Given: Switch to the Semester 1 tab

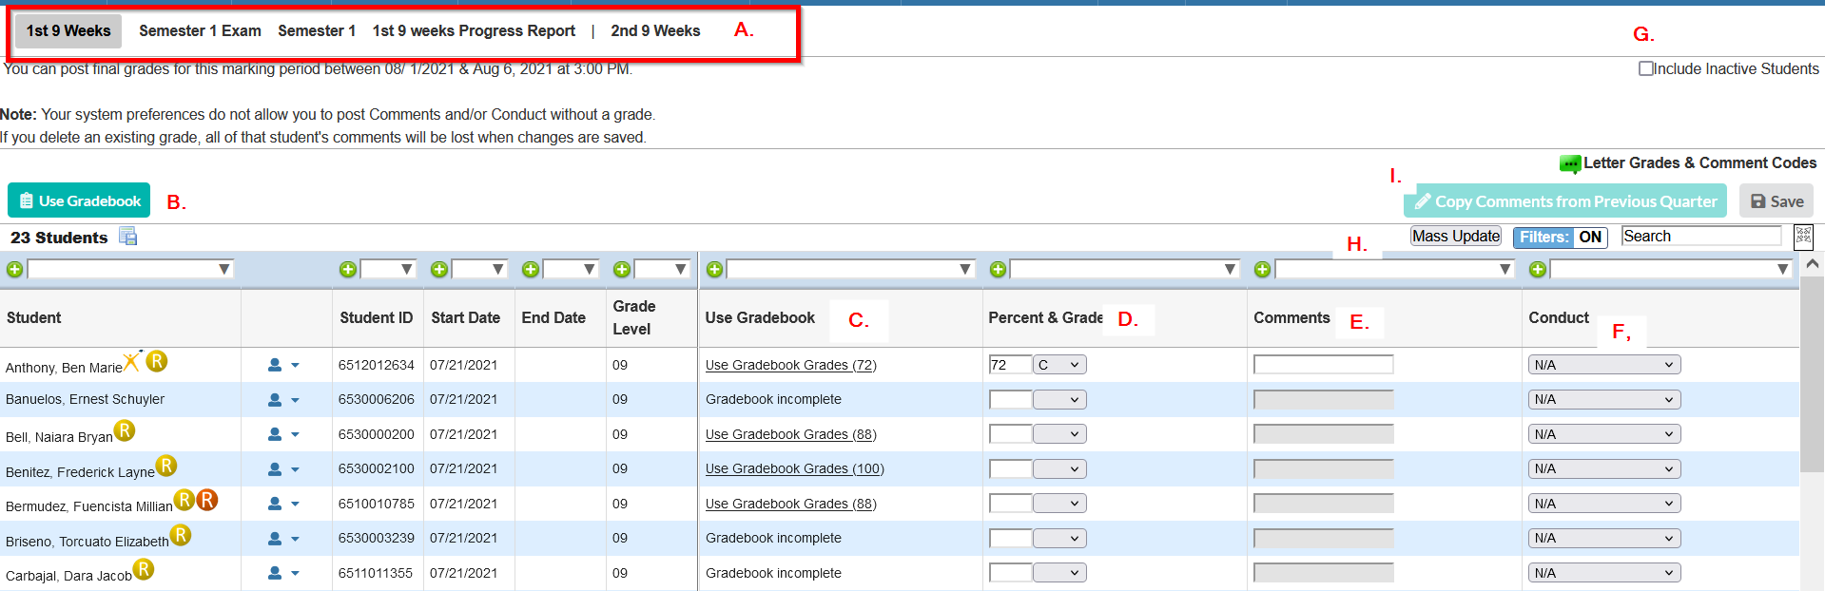Looking at the screenshot, I should pos(317,31).
